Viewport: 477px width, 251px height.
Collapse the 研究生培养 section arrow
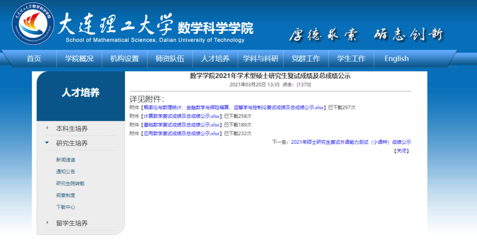(47, 142)
